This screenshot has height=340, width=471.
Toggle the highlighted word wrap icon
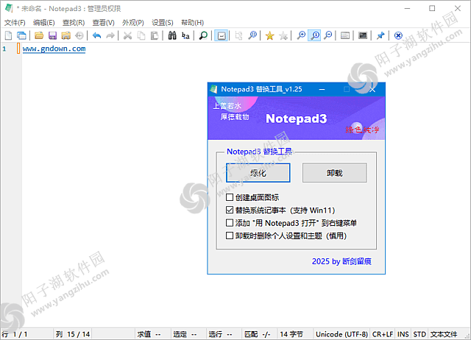tap(222, 36)
